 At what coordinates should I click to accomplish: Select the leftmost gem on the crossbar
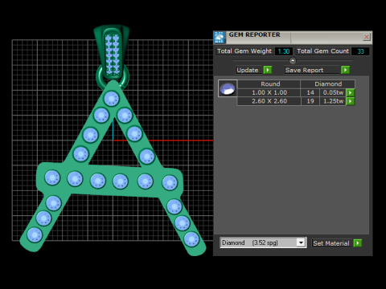tap(52, 177)
